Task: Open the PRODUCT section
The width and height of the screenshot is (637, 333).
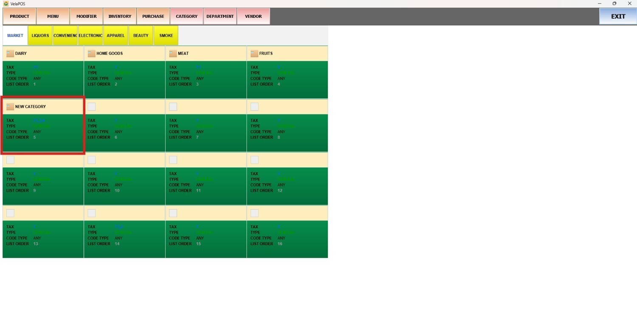Action: coord(20,17)
